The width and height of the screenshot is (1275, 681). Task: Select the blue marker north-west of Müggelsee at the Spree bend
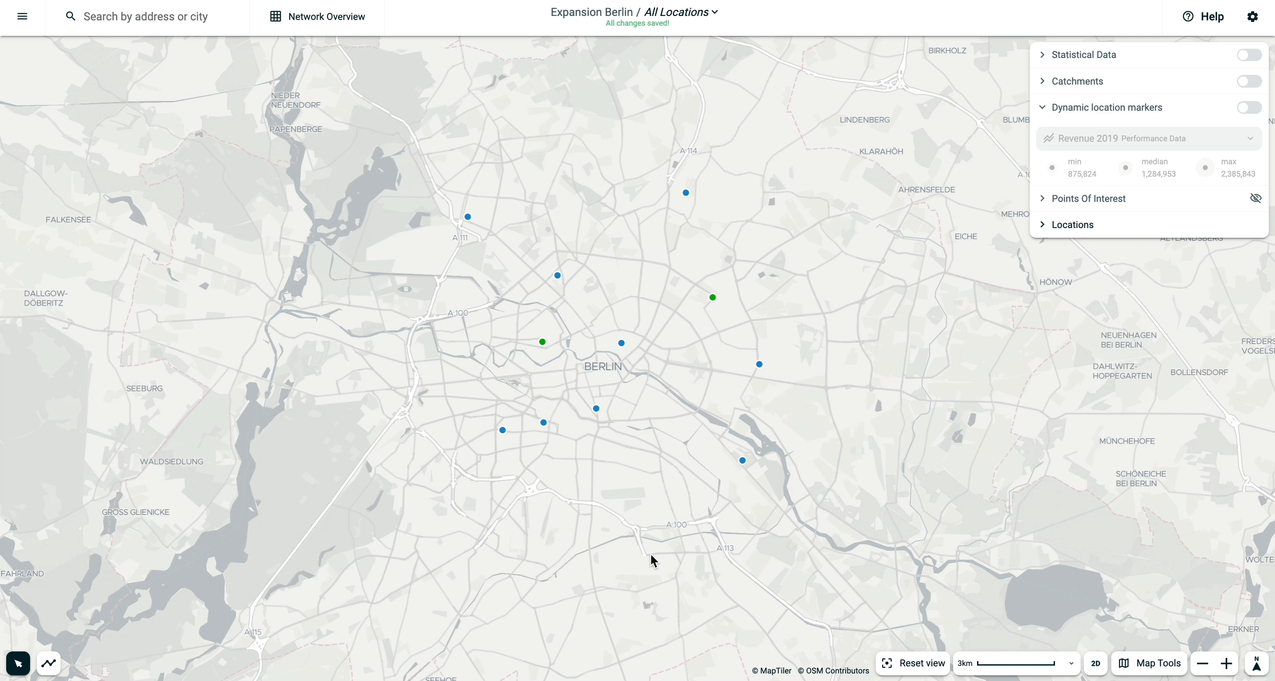pyautogui.click(x=742, y=461)
